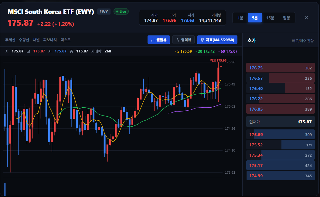Click the blue volume bar below chart
This screenshot has width=320, height=197.
point(5,189)
